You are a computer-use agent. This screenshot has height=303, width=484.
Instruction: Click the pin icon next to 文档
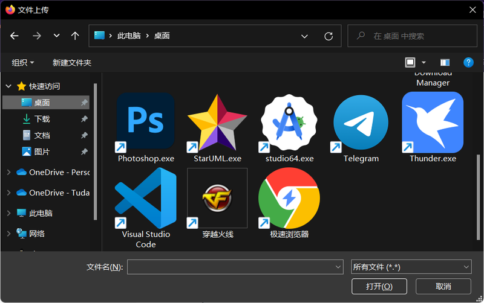coord(84,135)
